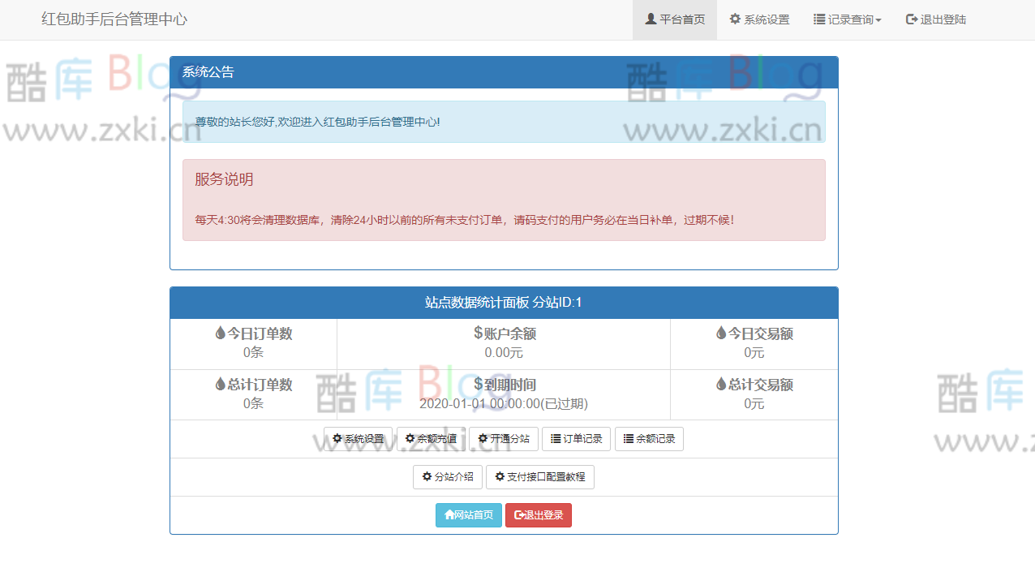Click the gear icon beside navbar 系统设置
This screenshot has width=1035, height=581.
coord(733,19)
